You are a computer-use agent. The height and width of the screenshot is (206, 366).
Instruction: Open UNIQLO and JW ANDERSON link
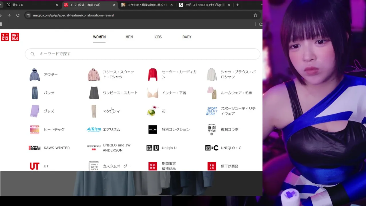coord(117,148)
